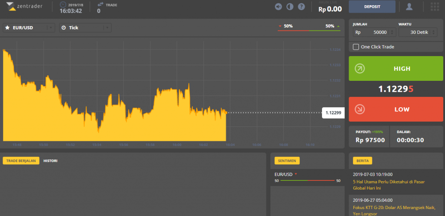Toggle the contrast theme icon
The image size is (445, 216).
[290, 7]
